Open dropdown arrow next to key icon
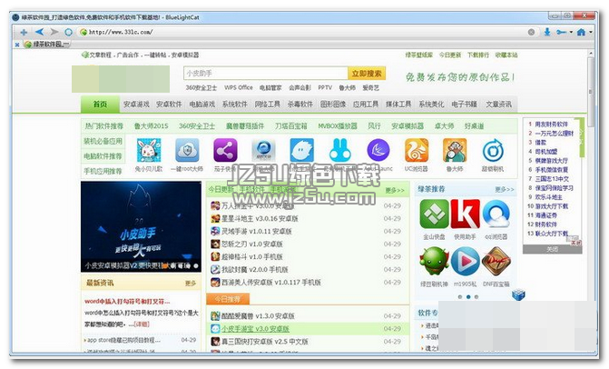The width and height of the screenshot is (609, 369). click(571, 33)
